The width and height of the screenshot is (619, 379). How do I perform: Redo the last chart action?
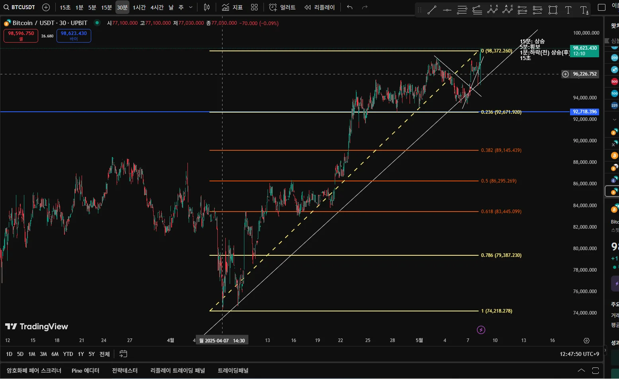point(365,7)
